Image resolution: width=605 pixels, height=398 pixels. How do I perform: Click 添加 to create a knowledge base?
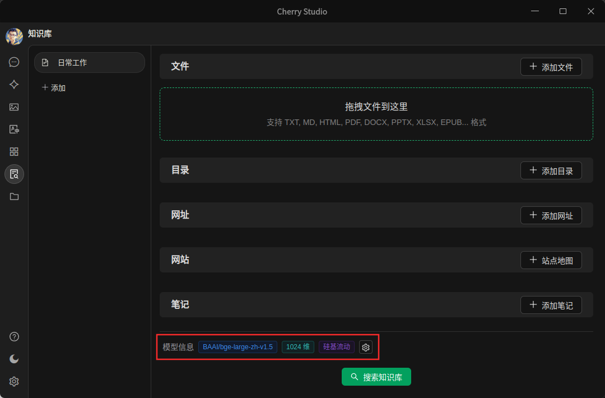point(54,87)
